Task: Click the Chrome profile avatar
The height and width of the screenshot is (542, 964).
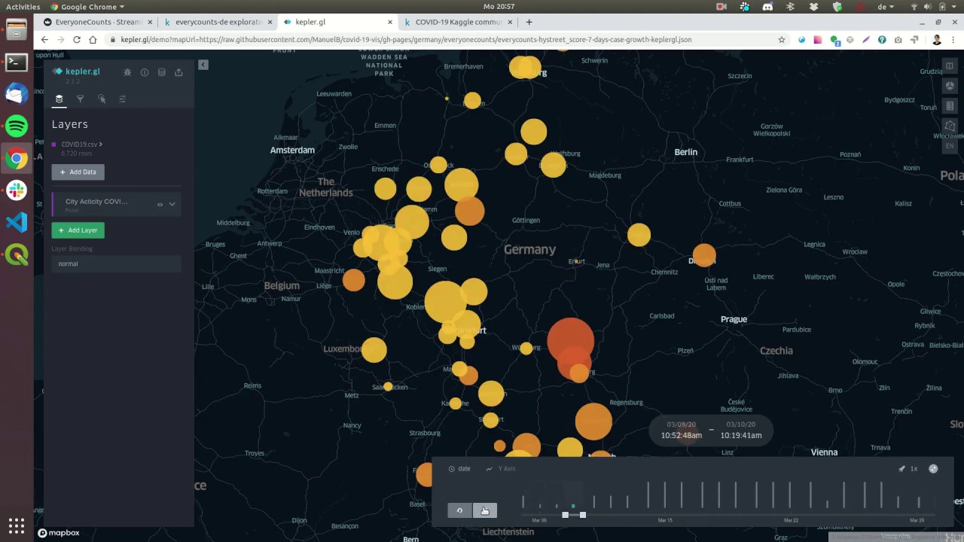Action: pos(937,40)
